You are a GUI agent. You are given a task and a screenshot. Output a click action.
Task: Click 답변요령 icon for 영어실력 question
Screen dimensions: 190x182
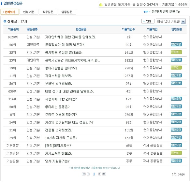click(176, 122)
